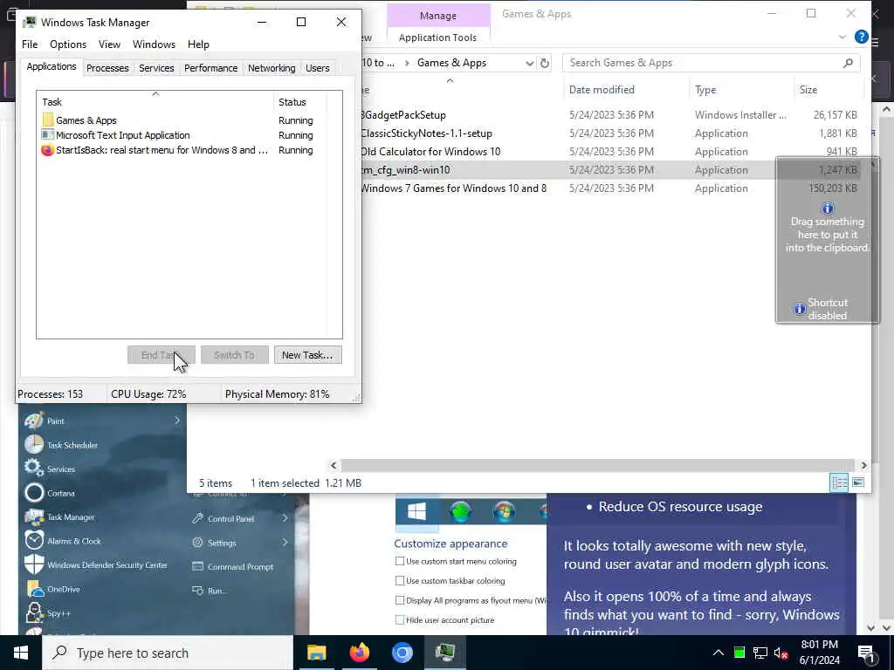The height and width of the screenshot is (670, 894).
Task: Click the Games & Apps folder icon in task list
Action: [47, 120]
